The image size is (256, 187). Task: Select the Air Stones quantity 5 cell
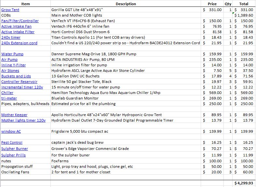228,71
